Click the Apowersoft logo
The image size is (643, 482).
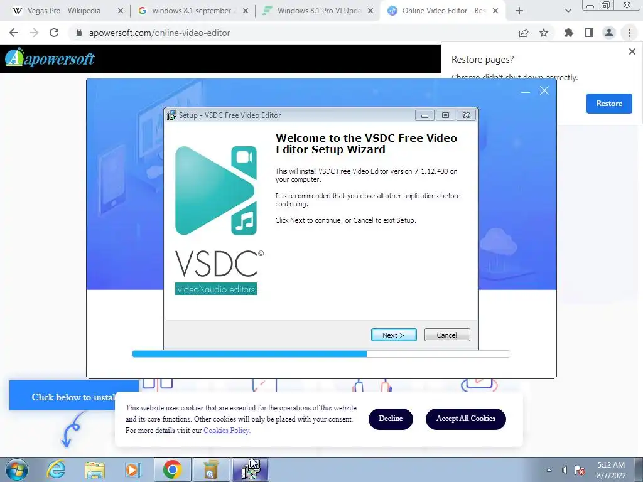click(50, 57)
